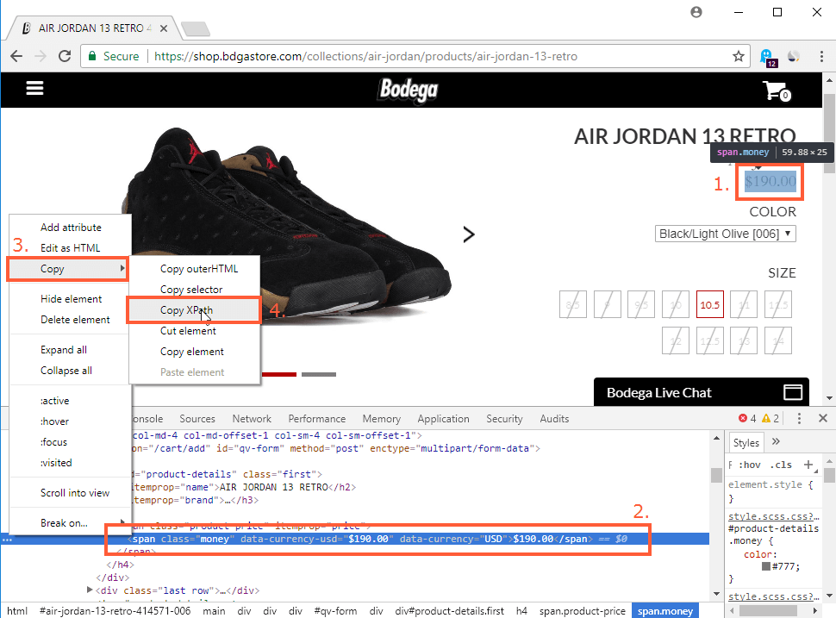The height and width of the screenshot is (618, 836).
Task: Click the Bodega logo
Action: tap(409, 90)
